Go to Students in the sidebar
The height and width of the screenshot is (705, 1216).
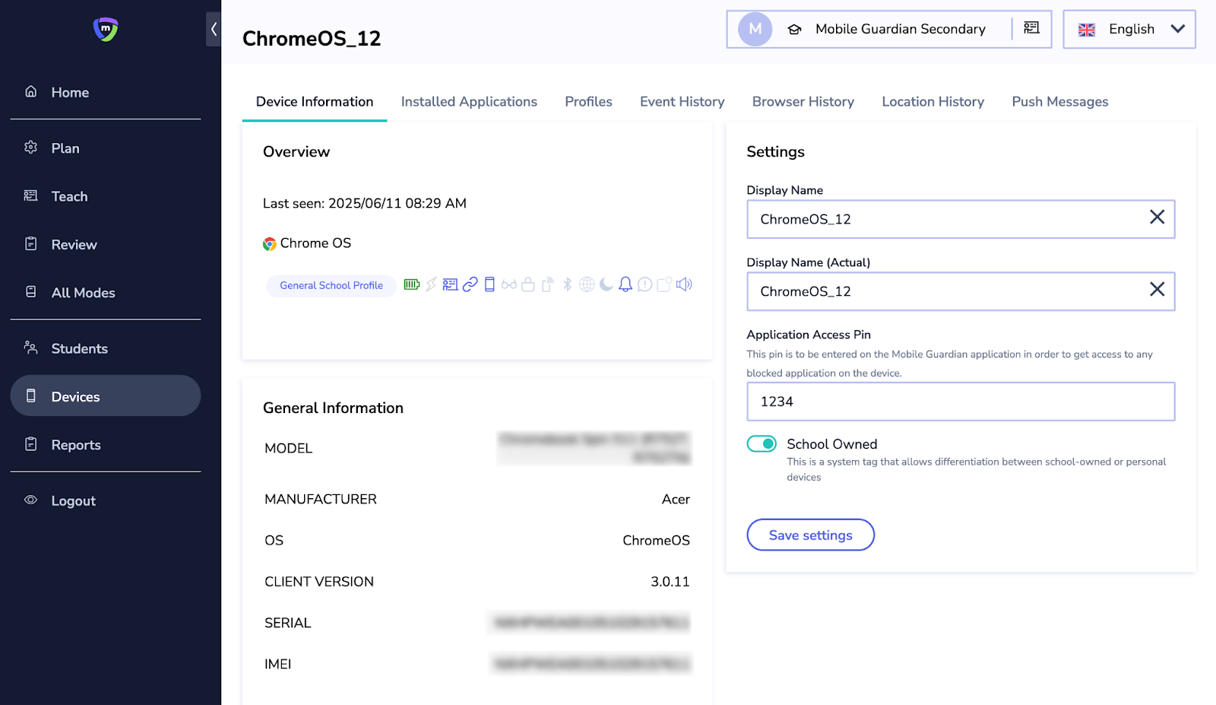point(79,349)
